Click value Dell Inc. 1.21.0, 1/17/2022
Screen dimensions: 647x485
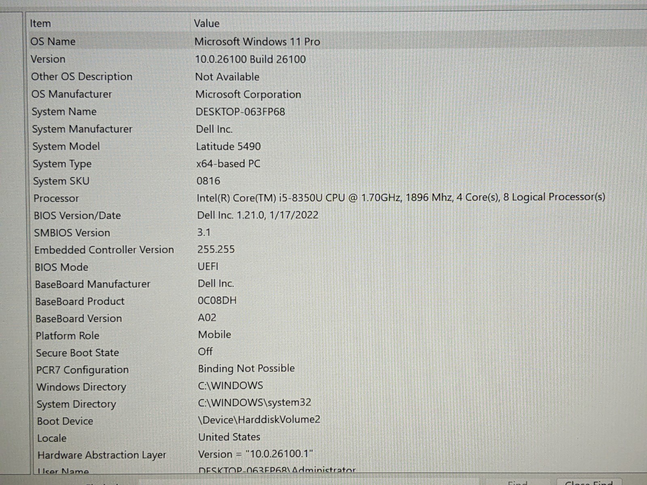(x=258, y=215)
